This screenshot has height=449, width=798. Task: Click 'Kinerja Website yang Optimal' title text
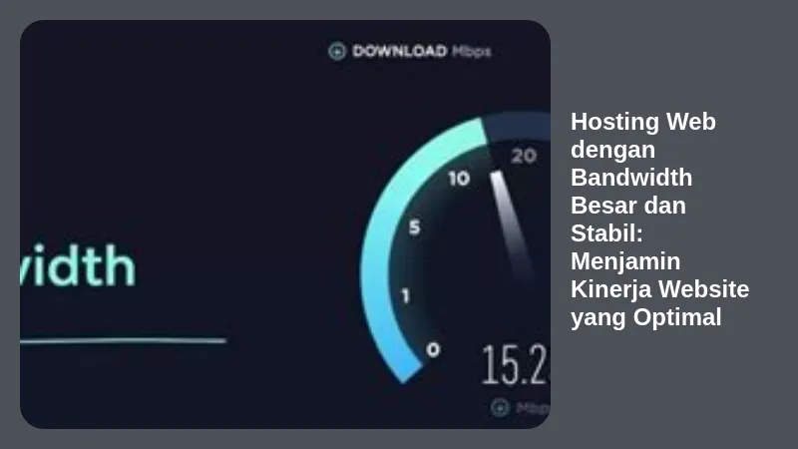click(x=659, y=303)
